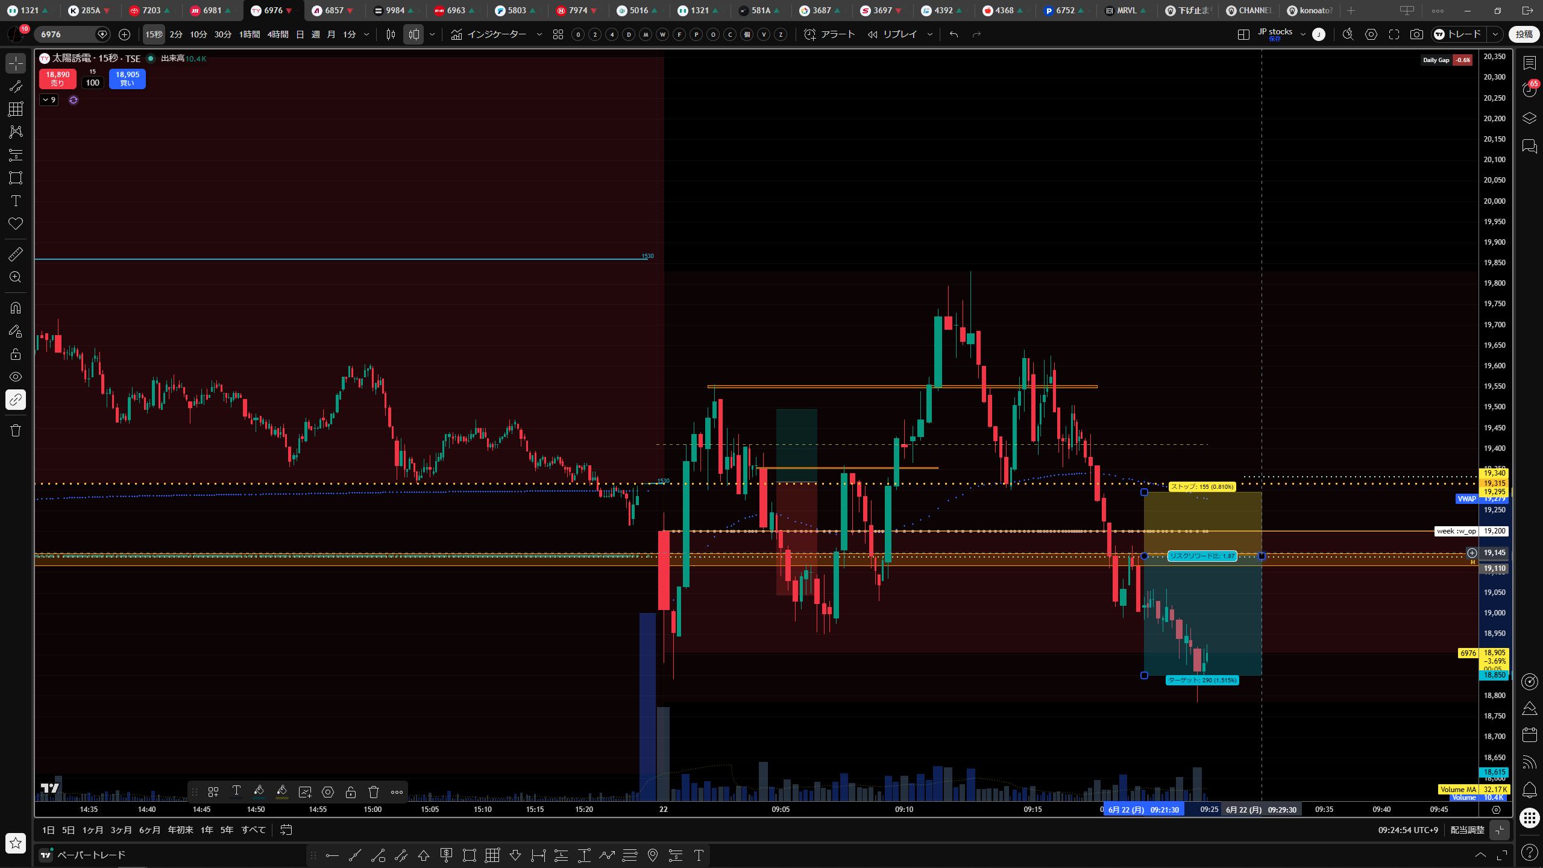Image resolution: width=1543 pixels, height=868 pixels.
Task: Take a chart snapshot with camera icon
Action: [x=1416, y=34]
